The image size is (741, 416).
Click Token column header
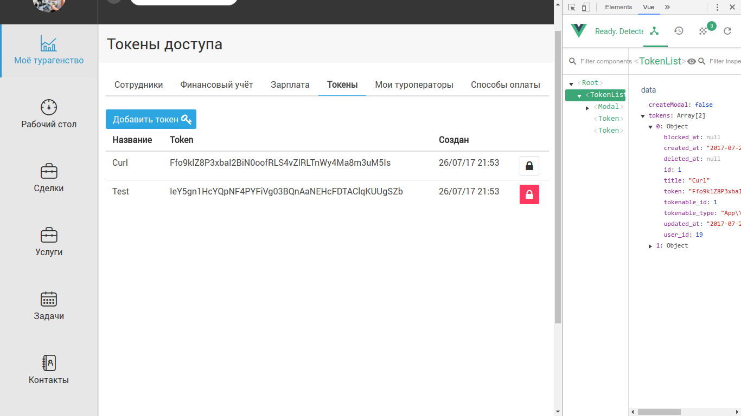click(182, 140)
